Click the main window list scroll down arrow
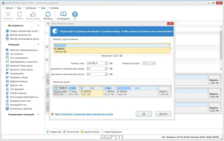 pos(221,69)
